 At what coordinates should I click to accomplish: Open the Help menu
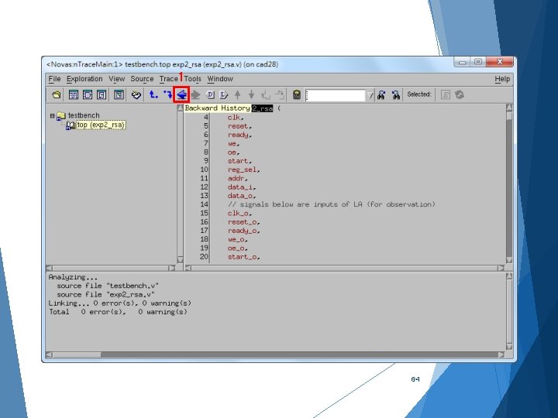[502, 79]
